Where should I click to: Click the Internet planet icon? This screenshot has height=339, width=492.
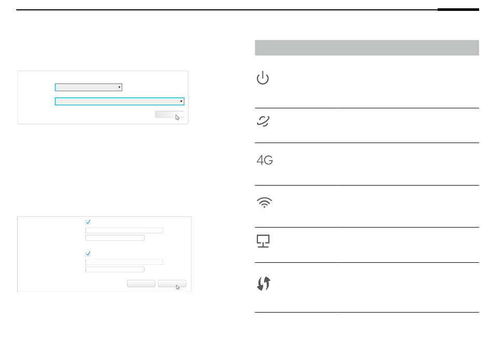click(263, 121)
